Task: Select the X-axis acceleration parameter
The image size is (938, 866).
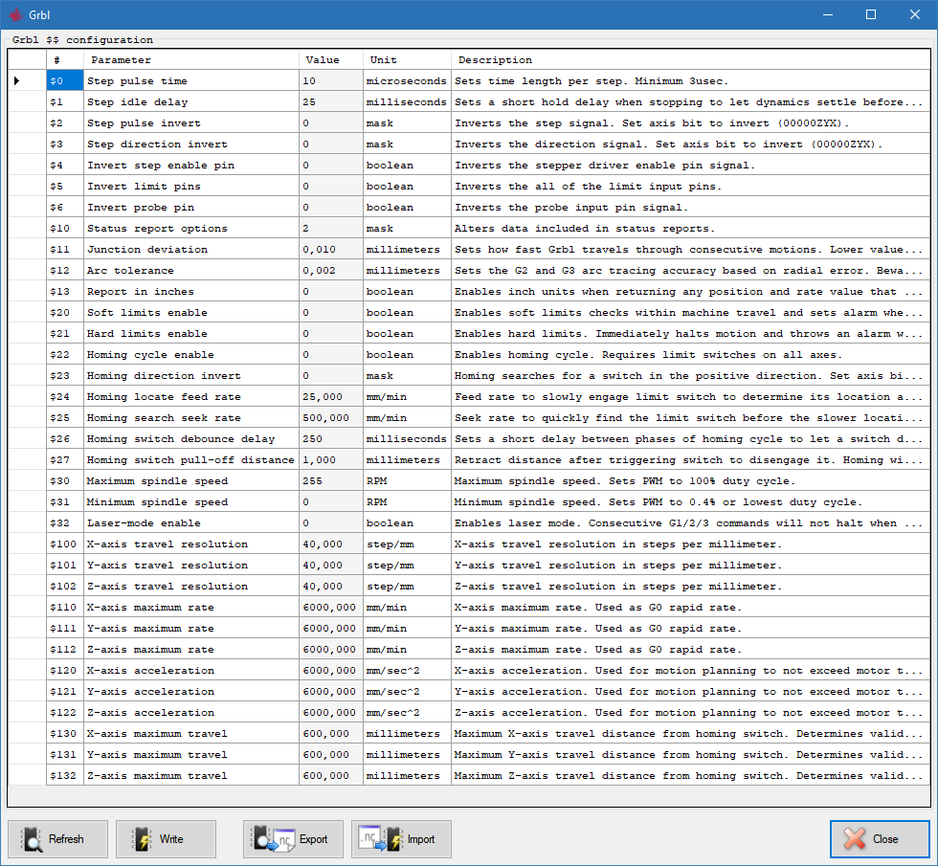Action: (x=191, y=671)
